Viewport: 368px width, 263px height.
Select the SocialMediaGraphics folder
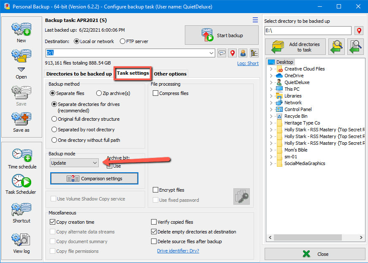click(305, 164)
